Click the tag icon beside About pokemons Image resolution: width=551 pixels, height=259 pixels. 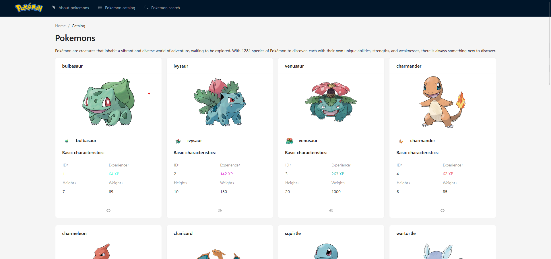pyautogui.click(x=54, y=7)
